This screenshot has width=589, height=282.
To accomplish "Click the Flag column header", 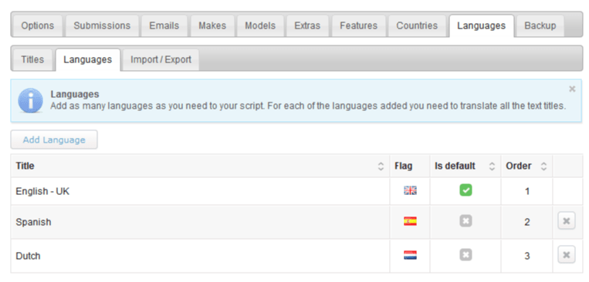I will tap(410, 166).
